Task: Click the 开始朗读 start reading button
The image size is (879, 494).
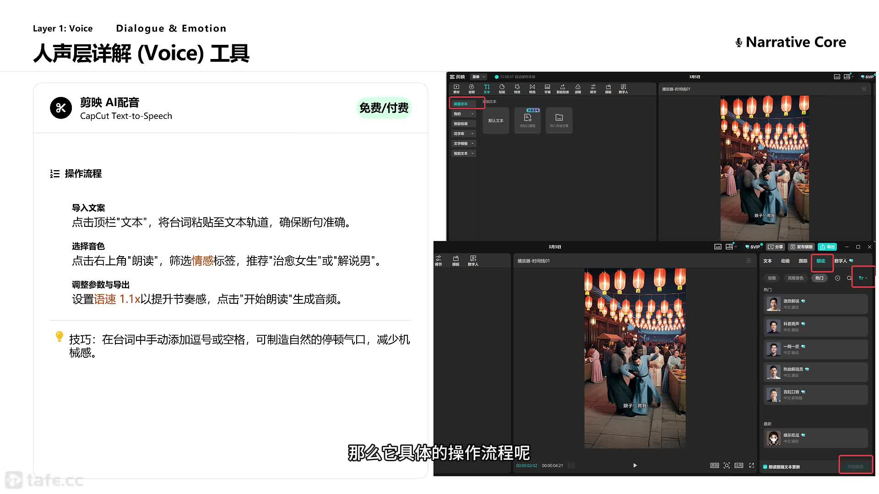Action: tap(855, 467)
